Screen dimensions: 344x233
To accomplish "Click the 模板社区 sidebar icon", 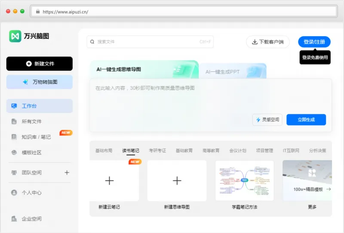I will click(14, 152).
